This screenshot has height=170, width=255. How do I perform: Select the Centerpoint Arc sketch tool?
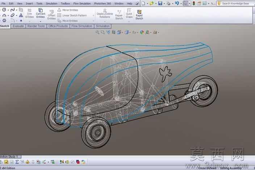click(x=4, y=15)
